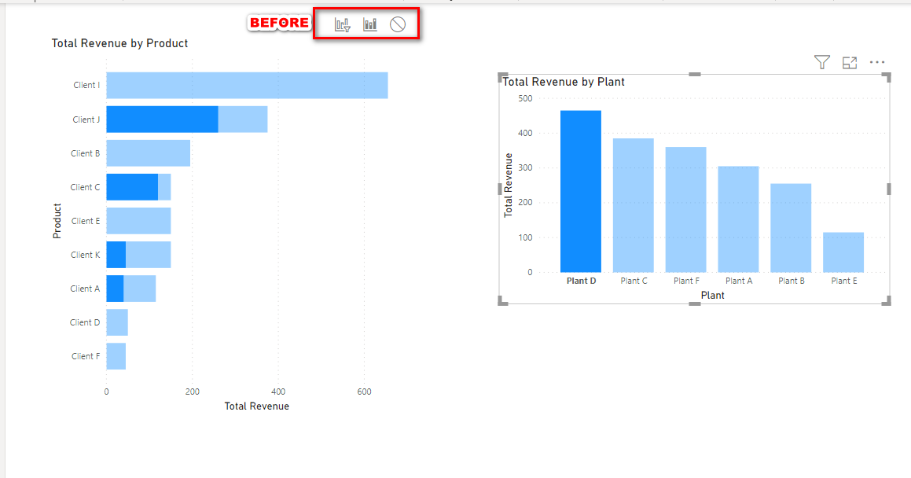Click the Client D revenue bar
Image resolution: width=911 pixels, height=478 pixels.
point(117,322)
